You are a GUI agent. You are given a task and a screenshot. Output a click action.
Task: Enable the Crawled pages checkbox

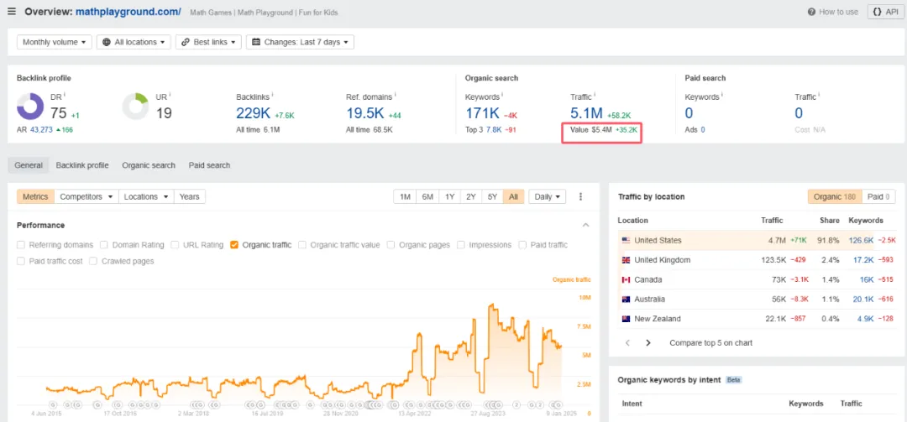click(93, 261)
